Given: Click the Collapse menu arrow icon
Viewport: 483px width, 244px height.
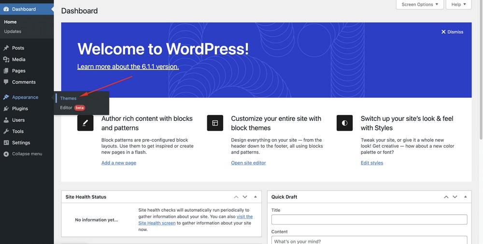Looking at the screenshot, I should (x=6, y=154).
